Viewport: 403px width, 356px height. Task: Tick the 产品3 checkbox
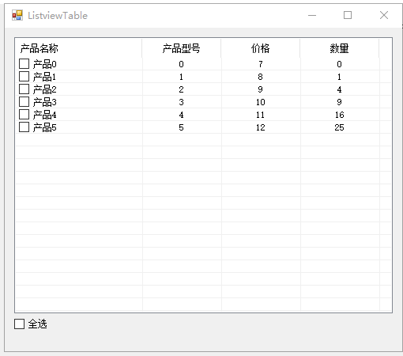pos(24,102)
